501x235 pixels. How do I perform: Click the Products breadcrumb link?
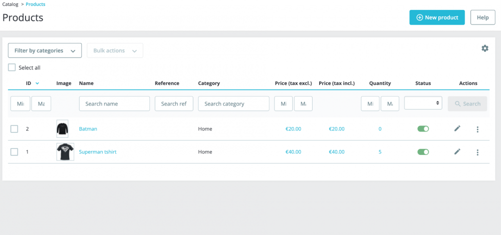point(35,4)
